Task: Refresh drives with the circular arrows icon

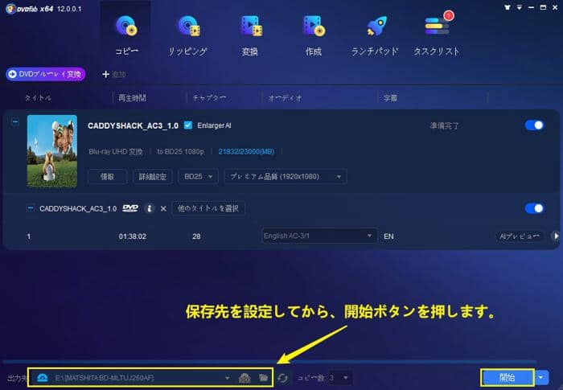Action: (x=282, y=378)
